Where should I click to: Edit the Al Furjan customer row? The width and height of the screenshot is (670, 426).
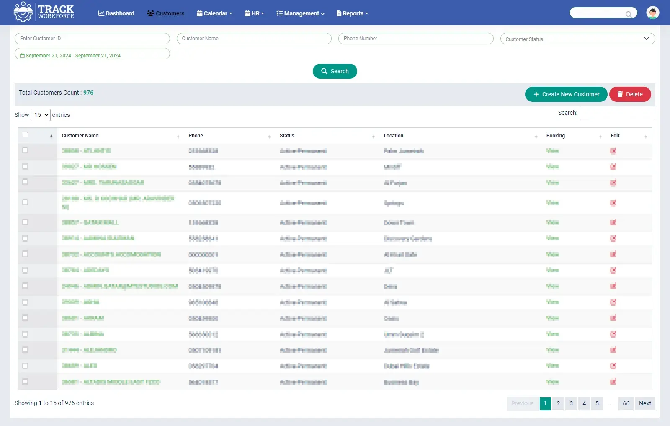613,183
